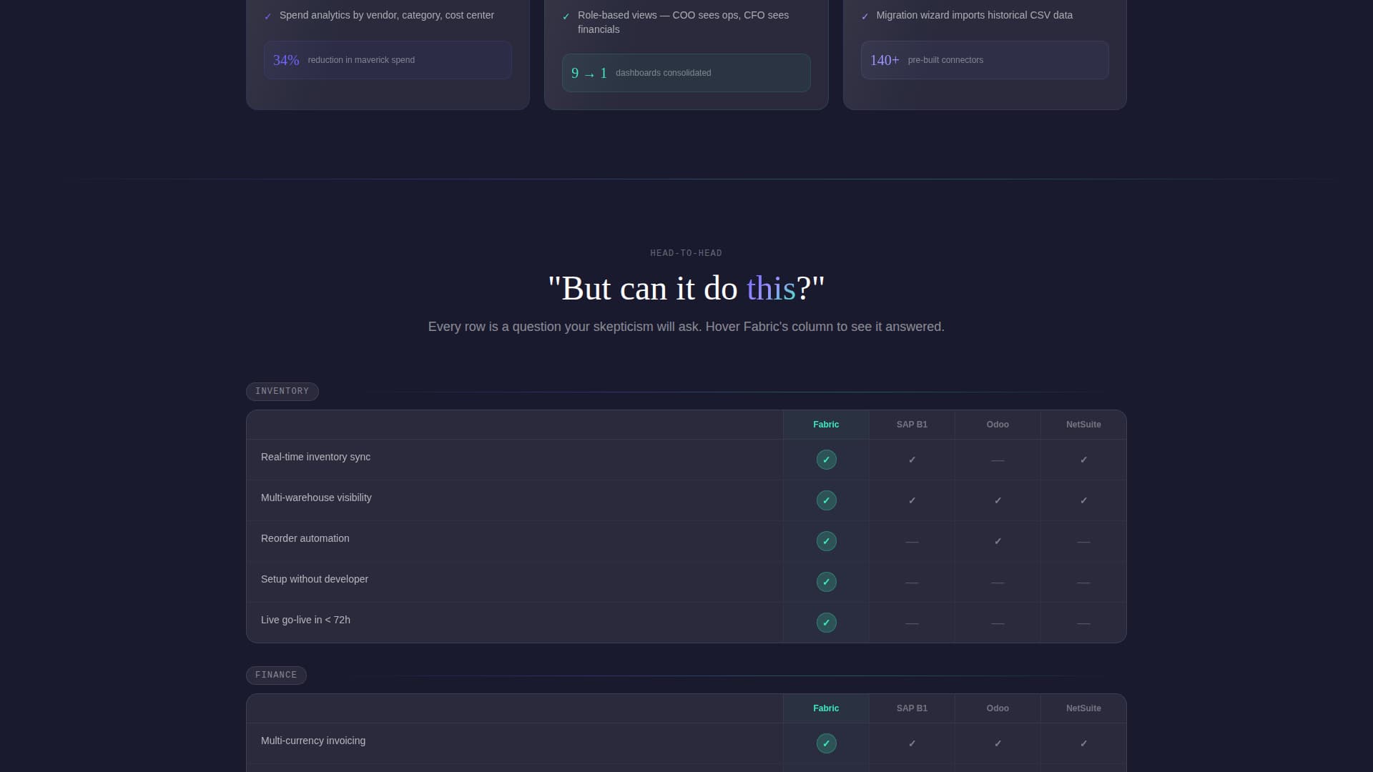Image resolution: width=1373 pixels, height=772 pixels.
Task: Click NetSuite column header in Inventory table
Action: tap(1083, 425)
